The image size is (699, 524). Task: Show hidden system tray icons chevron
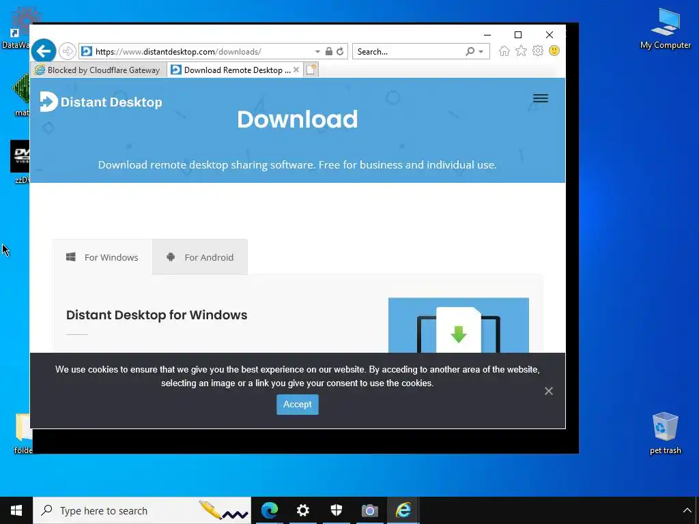(687, 510)
